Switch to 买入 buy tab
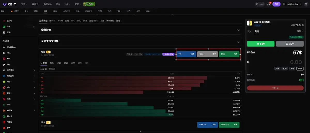Image resolution: width=310 pixels, height=133 pixels. coord(249,31)
